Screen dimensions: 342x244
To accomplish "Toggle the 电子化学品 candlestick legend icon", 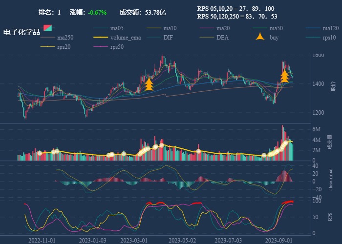I will coord(47,28).
